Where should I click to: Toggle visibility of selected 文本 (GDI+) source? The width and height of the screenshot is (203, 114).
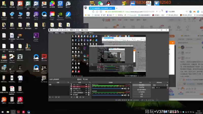pyautogui.click(x=86, y=87)
